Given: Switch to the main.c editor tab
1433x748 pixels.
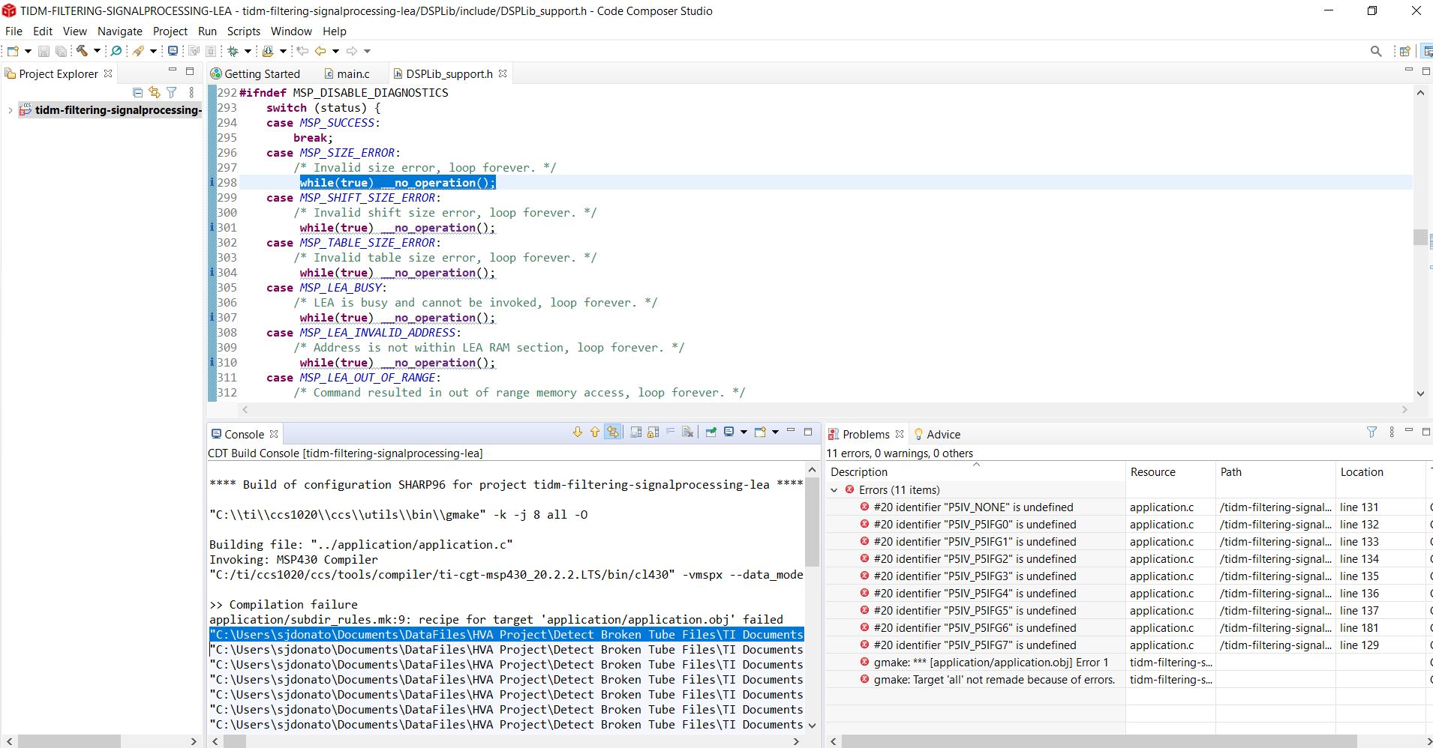Looking at the screenshot, I should [353, 73].
